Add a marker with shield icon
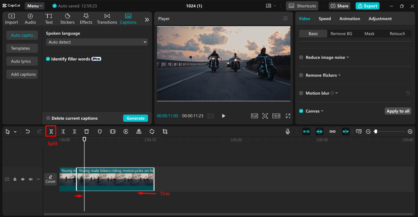The width and height of the screenshot is (418, 217). 100,131
